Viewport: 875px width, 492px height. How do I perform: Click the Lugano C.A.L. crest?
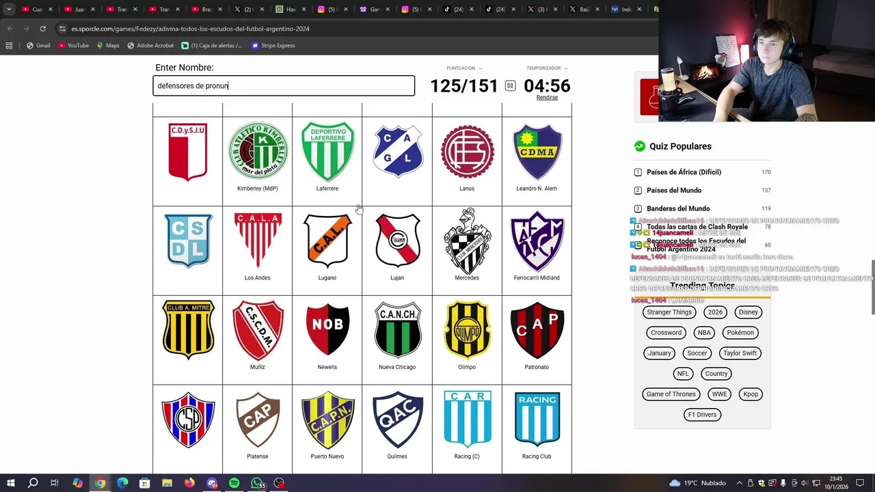pos(327,240)
